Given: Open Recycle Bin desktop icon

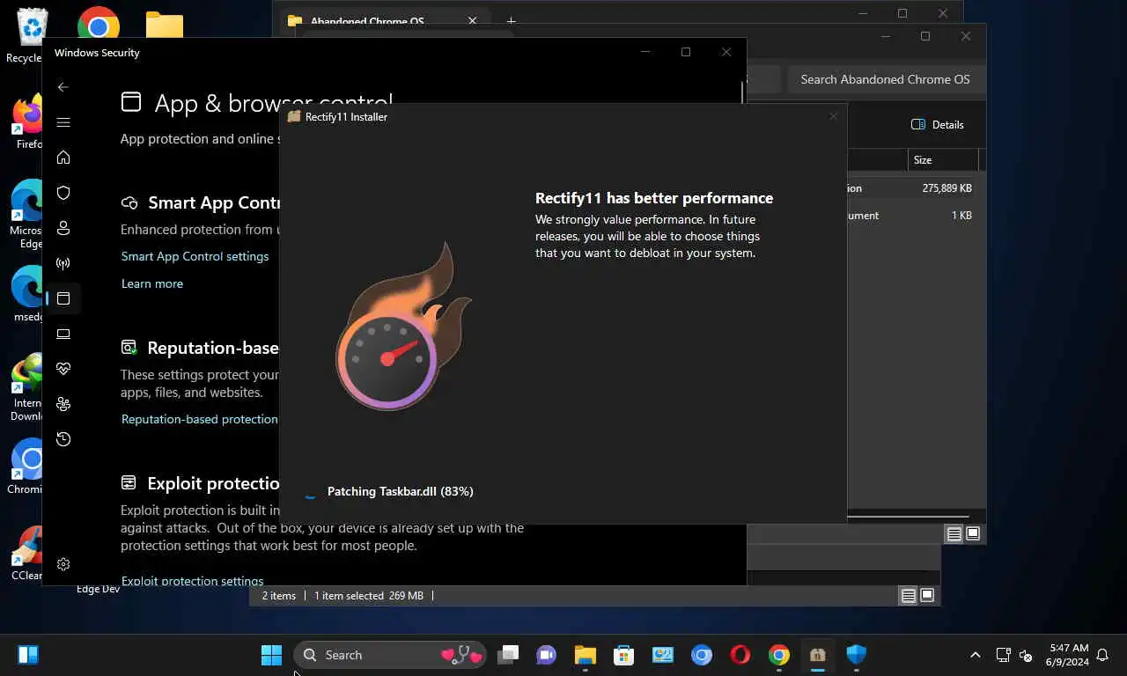Looking at the screenshot, I should [x=30, y=35].
